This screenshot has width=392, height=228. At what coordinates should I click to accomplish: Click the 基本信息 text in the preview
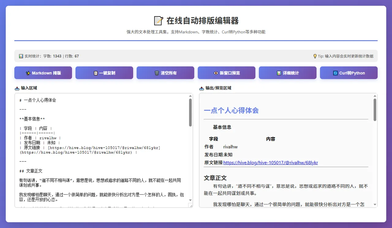point(222,127)
